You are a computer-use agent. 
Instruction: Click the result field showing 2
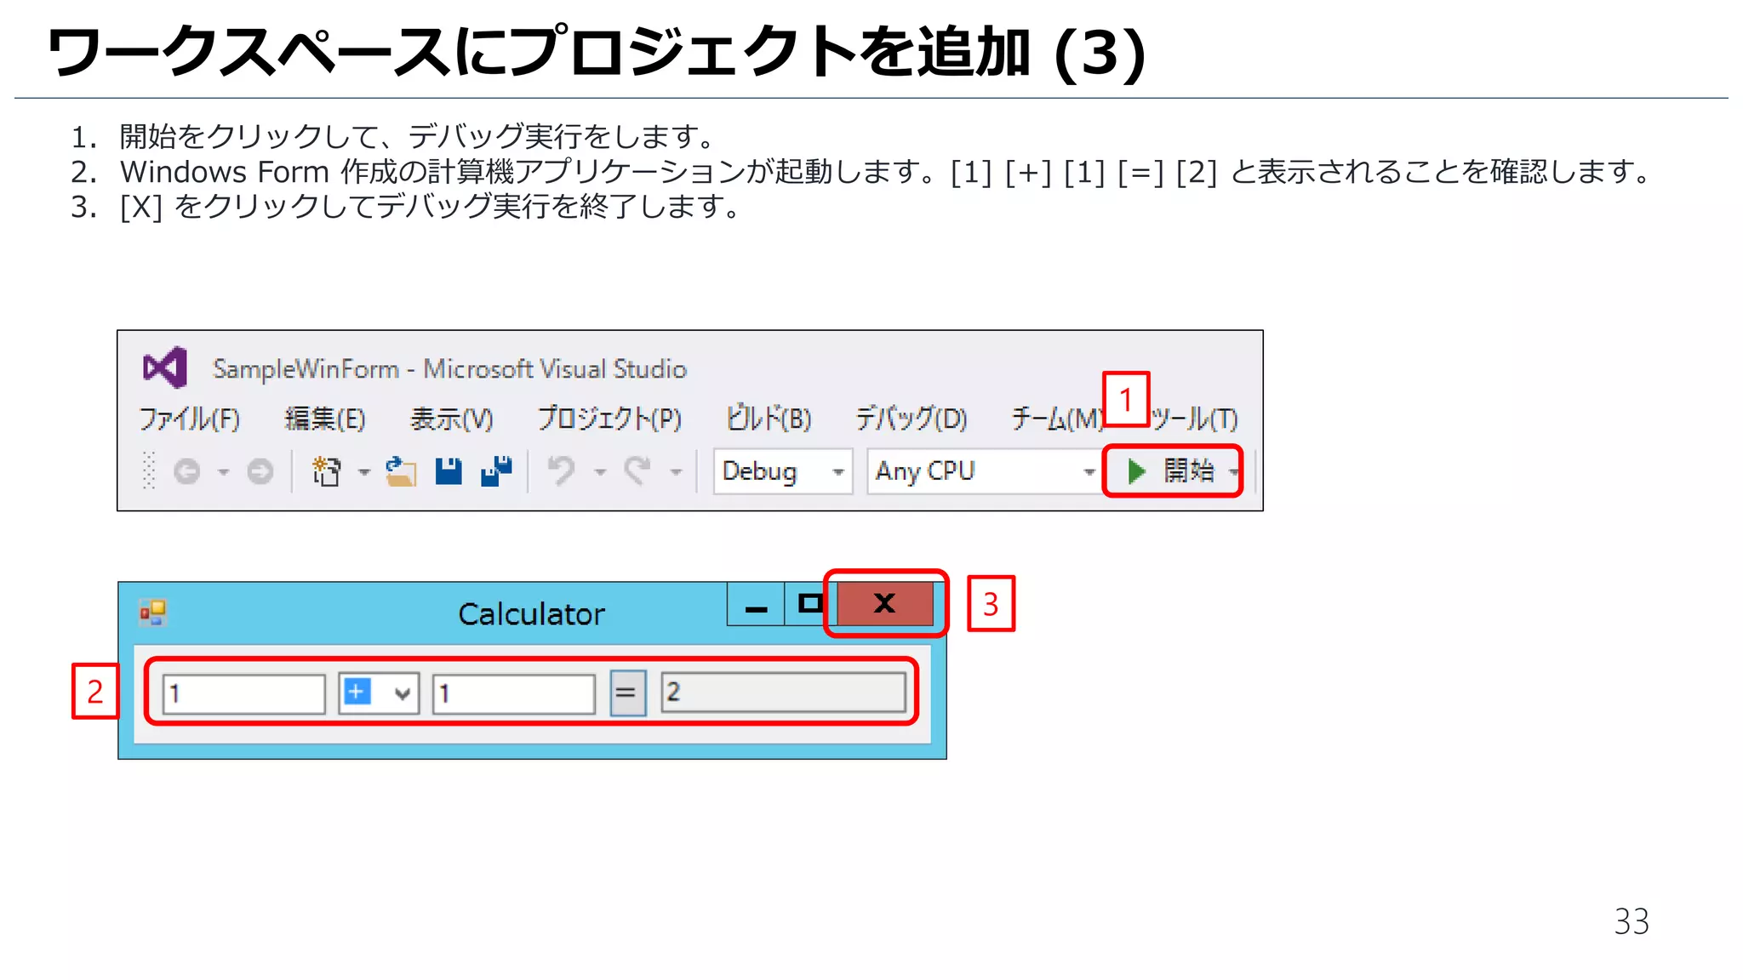click(x=783, y=692)
